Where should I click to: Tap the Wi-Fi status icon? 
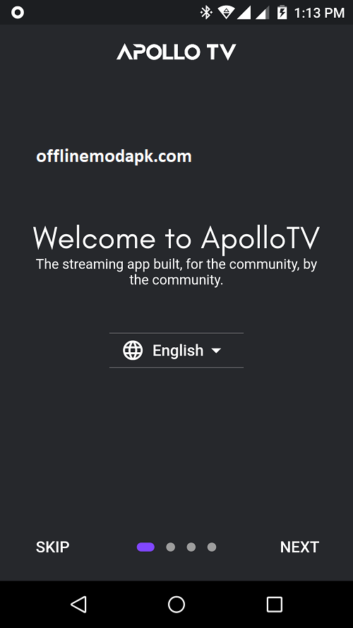(226, 13)
